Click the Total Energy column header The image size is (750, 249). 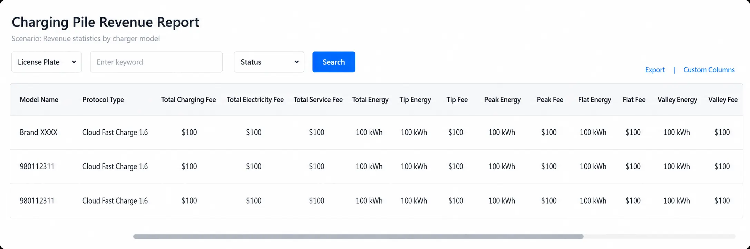(x=370, y=100)
